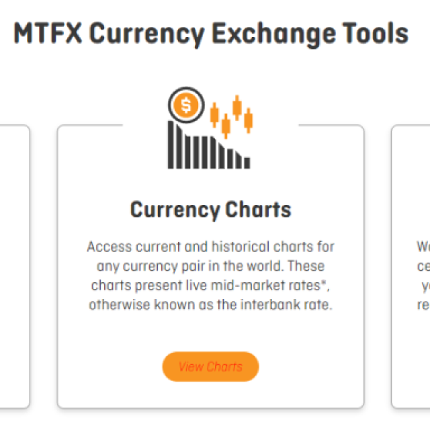Viewport: 430px width, 430px height.
Task: Click the tallest orange candlestick
Action: [x=237, y=107]
